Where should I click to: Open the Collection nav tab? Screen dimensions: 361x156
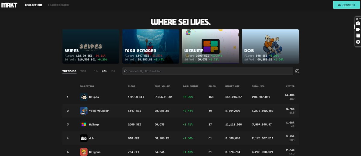[33, 5]
